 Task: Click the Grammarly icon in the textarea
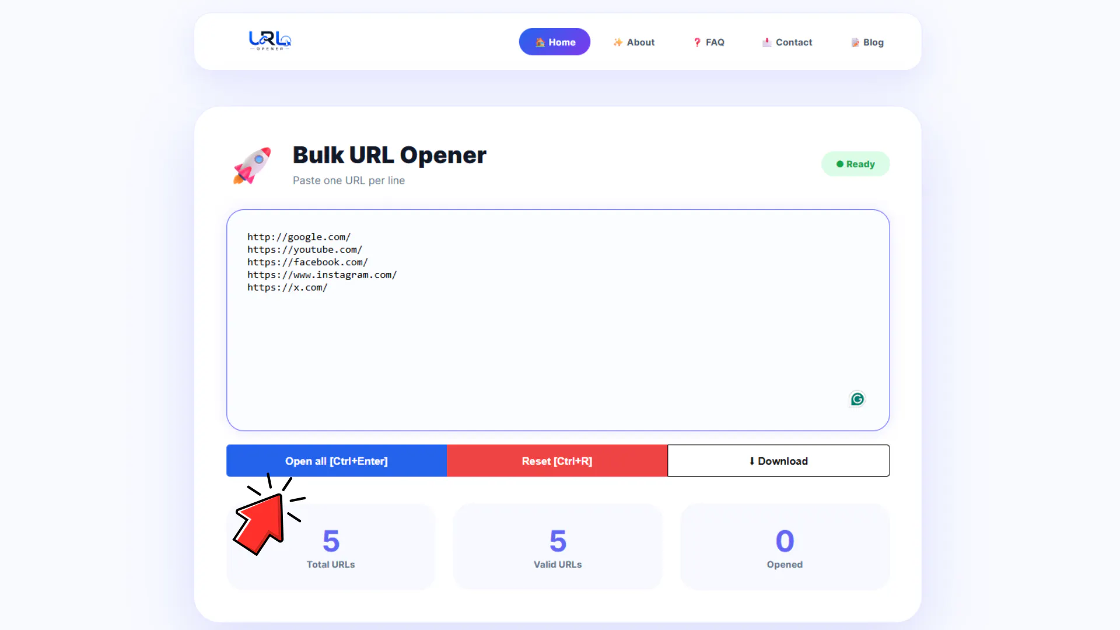tap(857, 399)
